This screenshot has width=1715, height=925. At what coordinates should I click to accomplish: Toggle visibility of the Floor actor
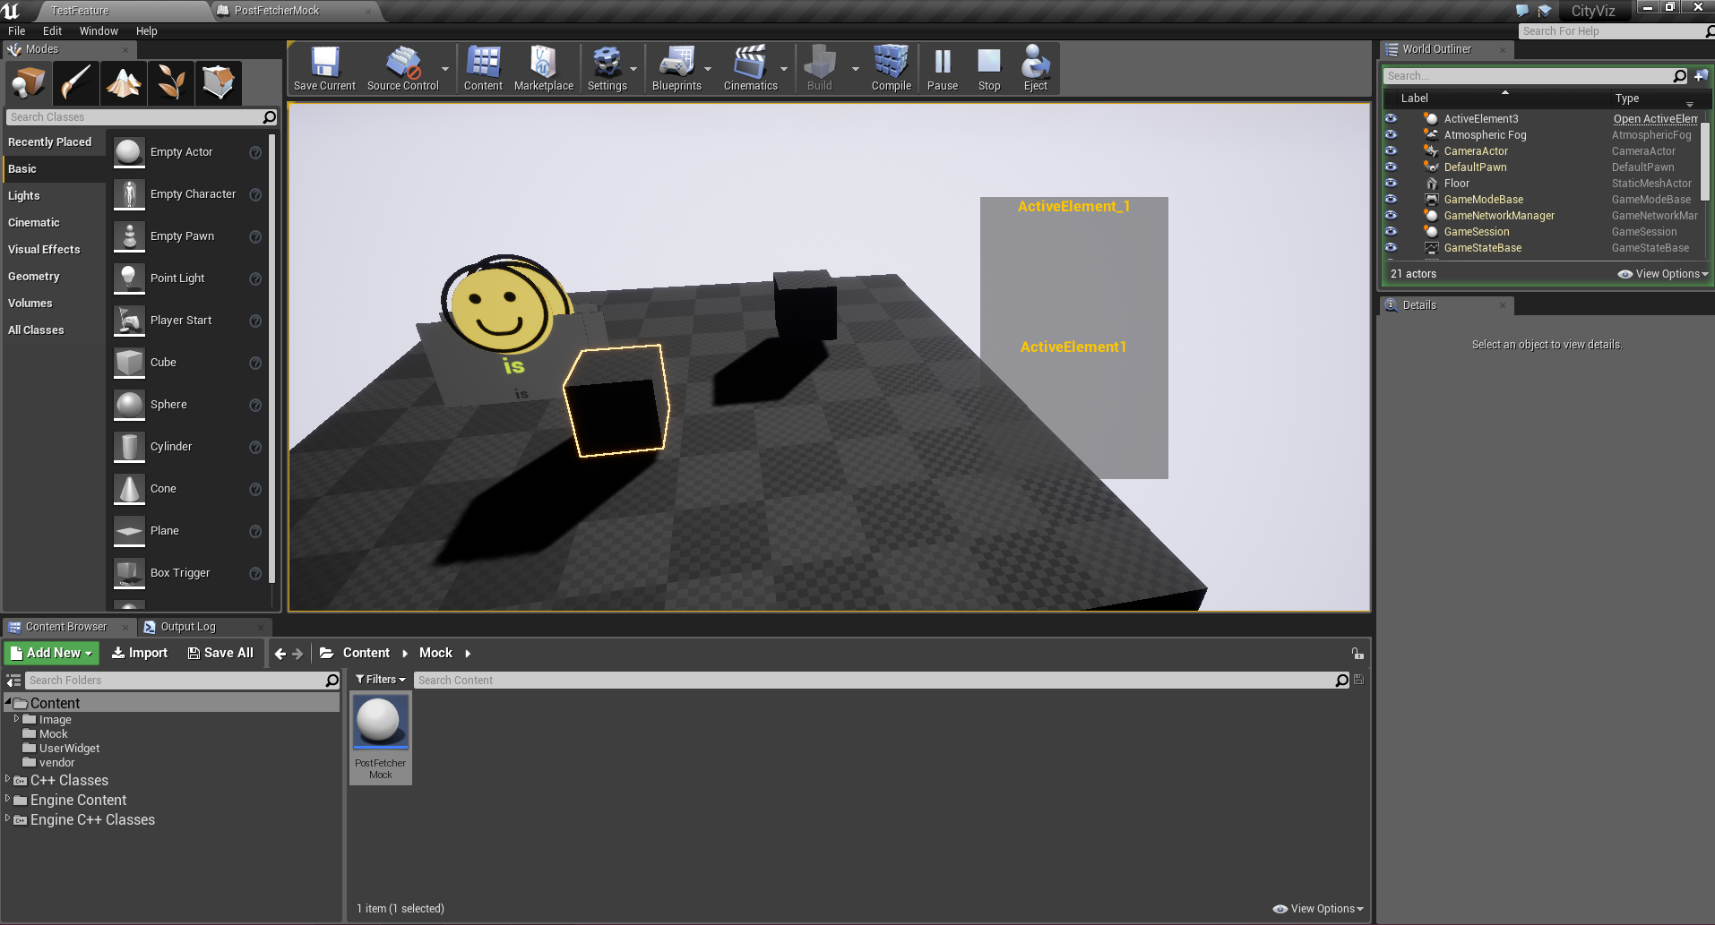point(1392,183)
